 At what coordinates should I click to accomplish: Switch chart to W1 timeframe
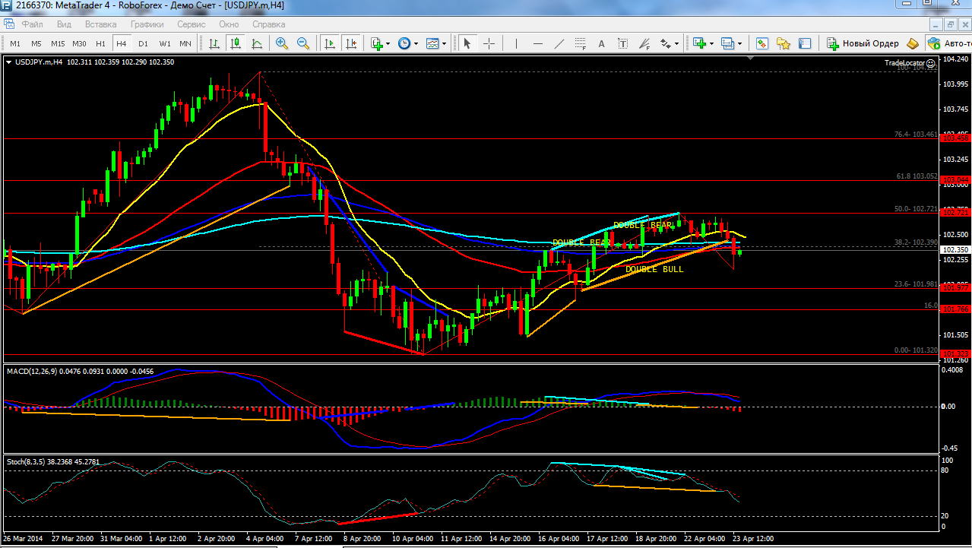164,43
